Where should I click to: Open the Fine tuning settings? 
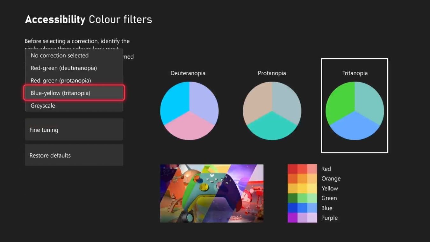[x=74, y=129]
